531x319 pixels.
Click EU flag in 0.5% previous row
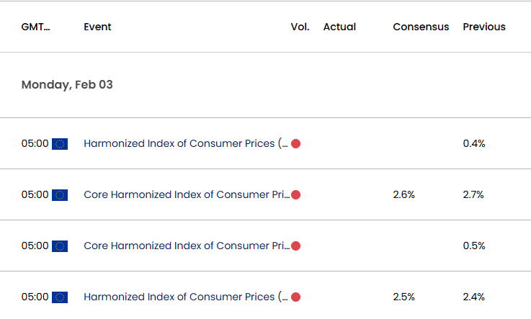(x=60, y=246)
